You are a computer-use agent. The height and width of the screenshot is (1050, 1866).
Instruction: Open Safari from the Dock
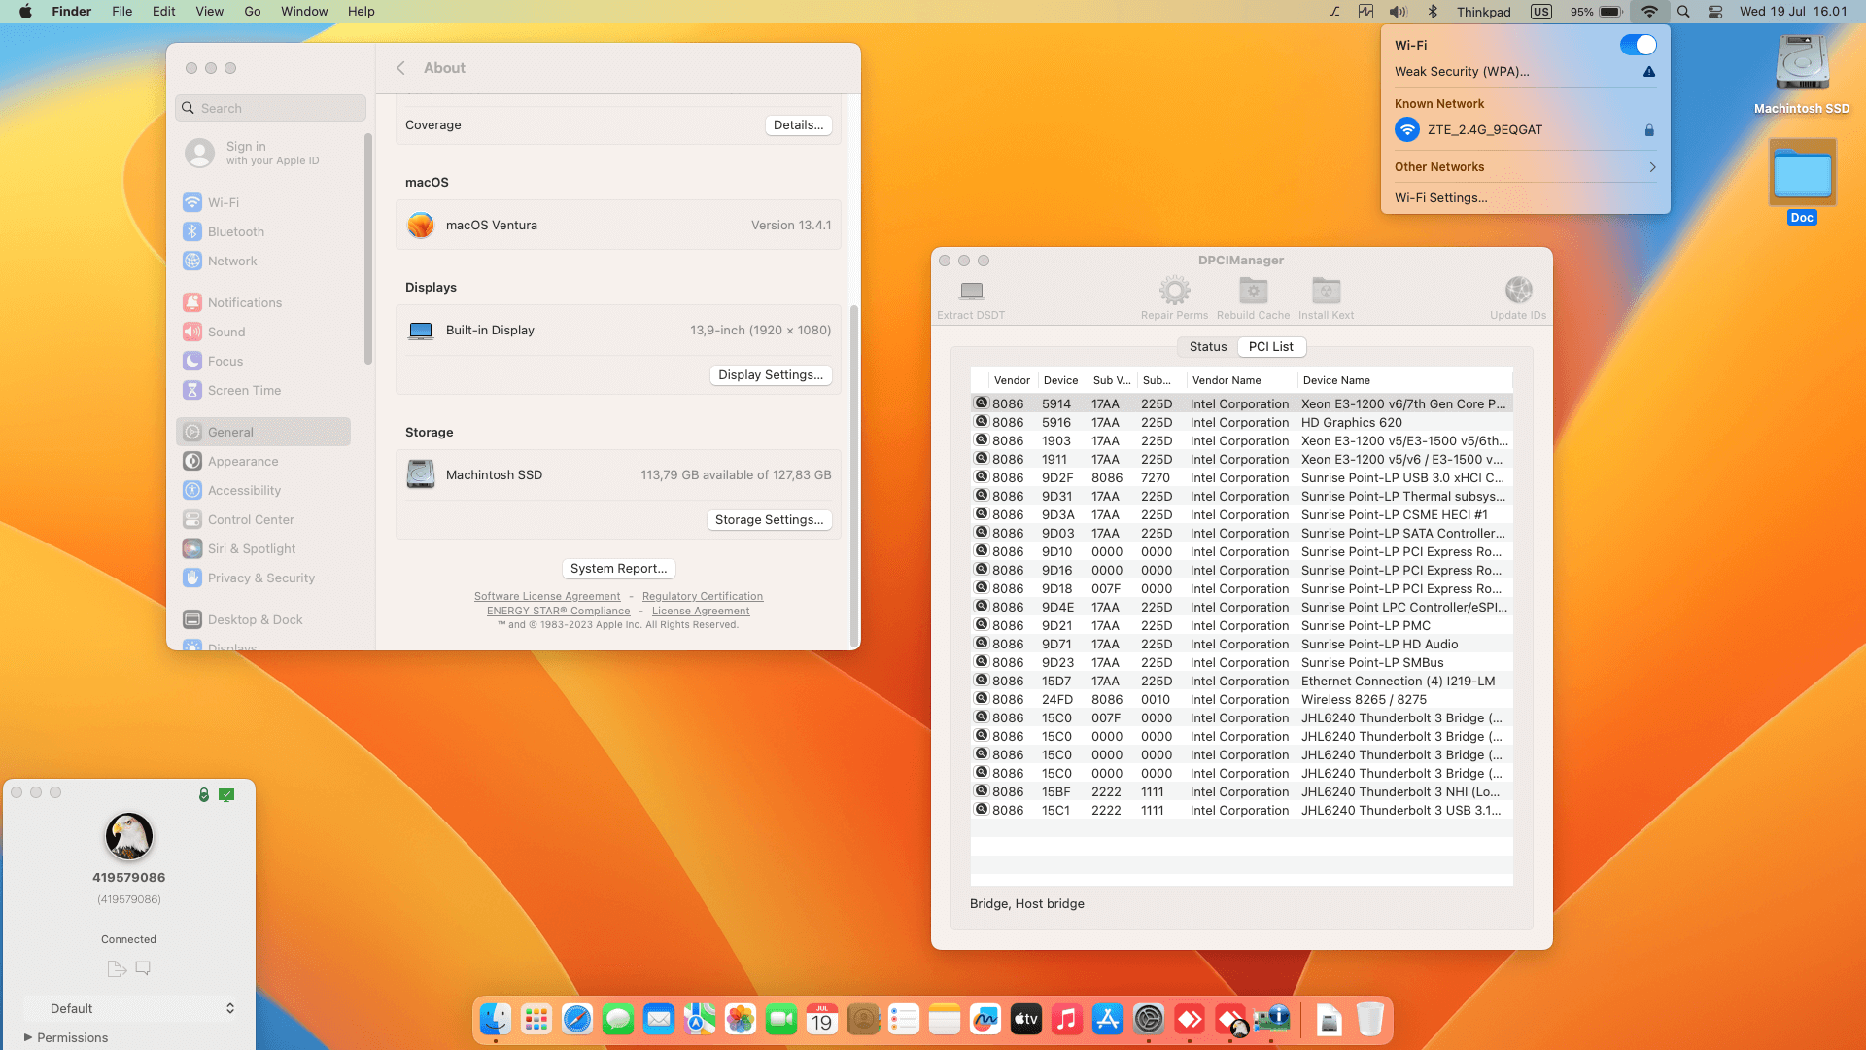577,1019
